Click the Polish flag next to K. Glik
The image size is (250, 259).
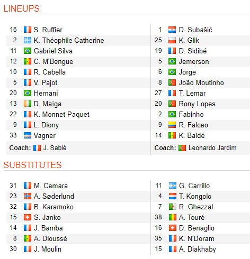pyautogui.click(x=172, y=40)
